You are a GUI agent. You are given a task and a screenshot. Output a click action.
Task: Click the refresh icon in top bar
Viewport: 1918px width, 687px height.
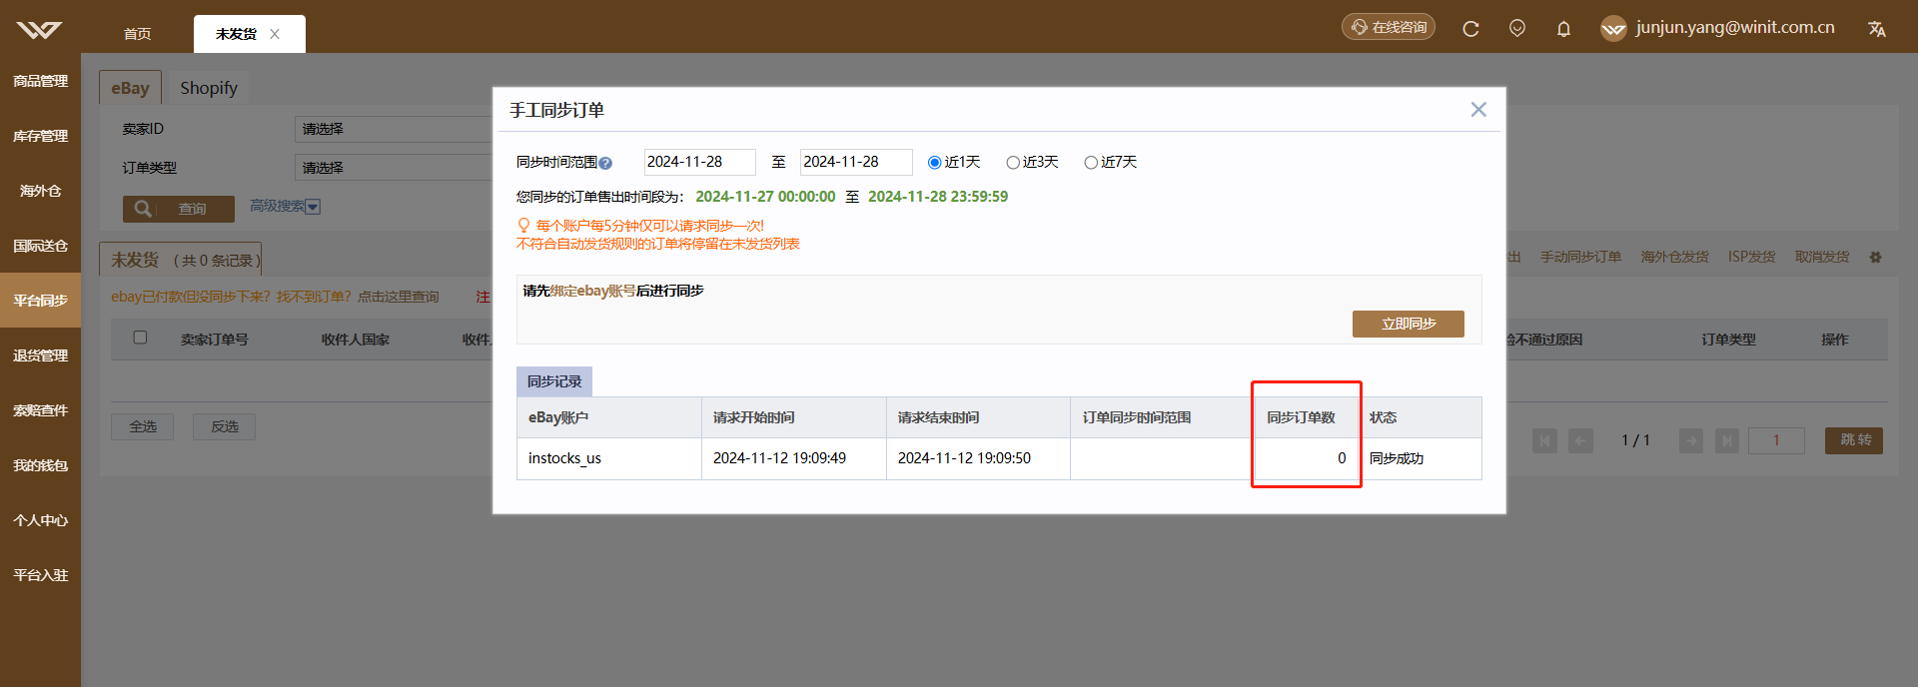pyautogui.click(x=1470, y=29)
